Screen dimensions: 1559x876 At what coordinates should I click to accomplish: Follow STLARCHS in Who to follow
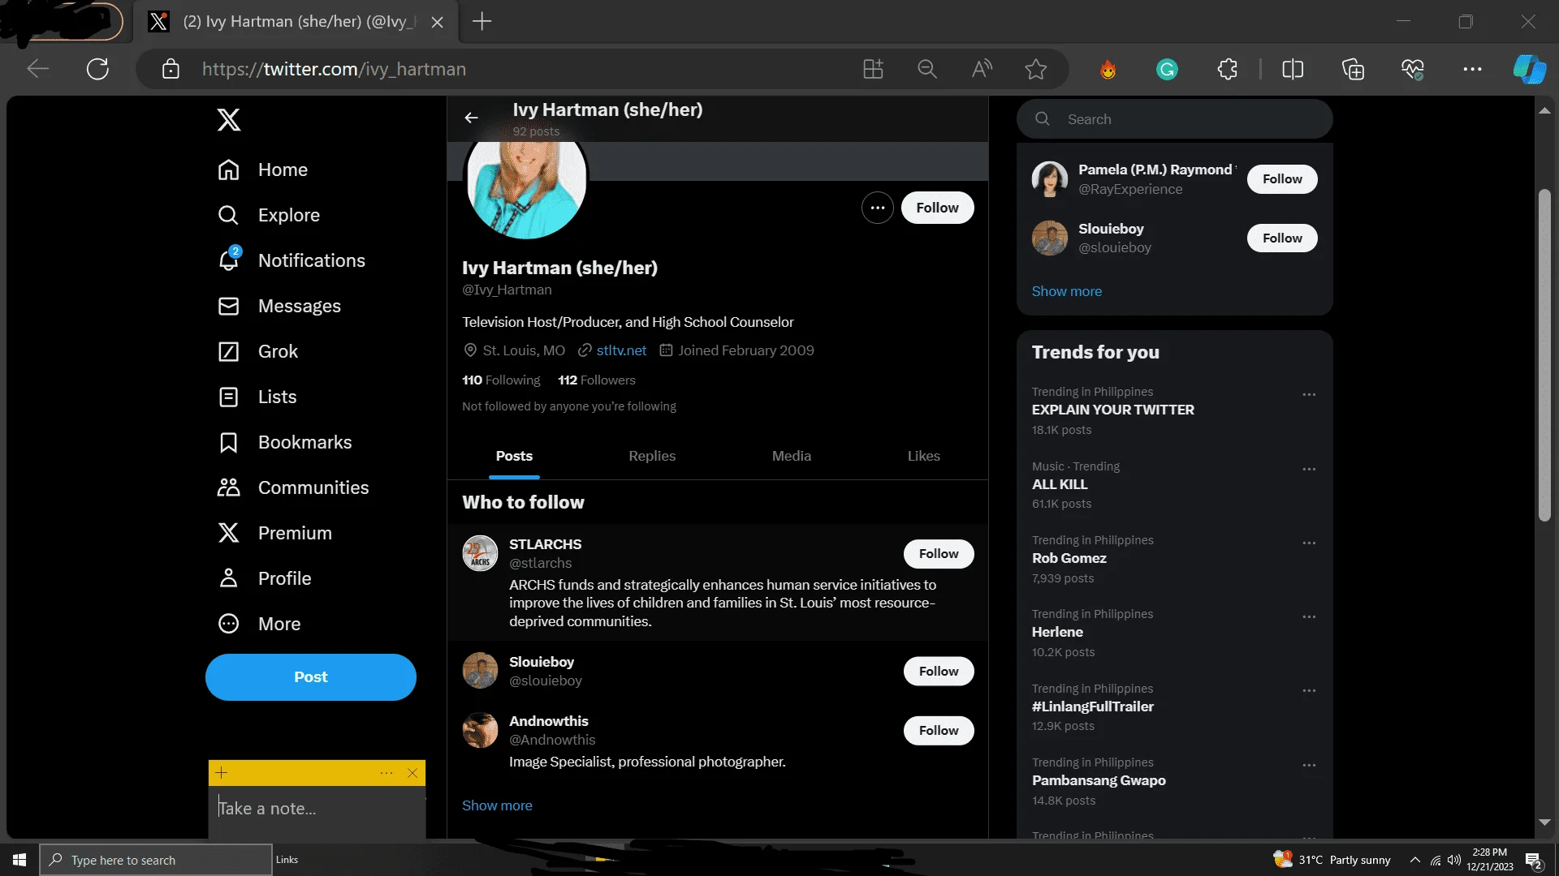[x=939, y=554]
